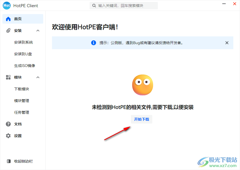
Task: Click the HotPE logo icon
Action: [6, 5]
